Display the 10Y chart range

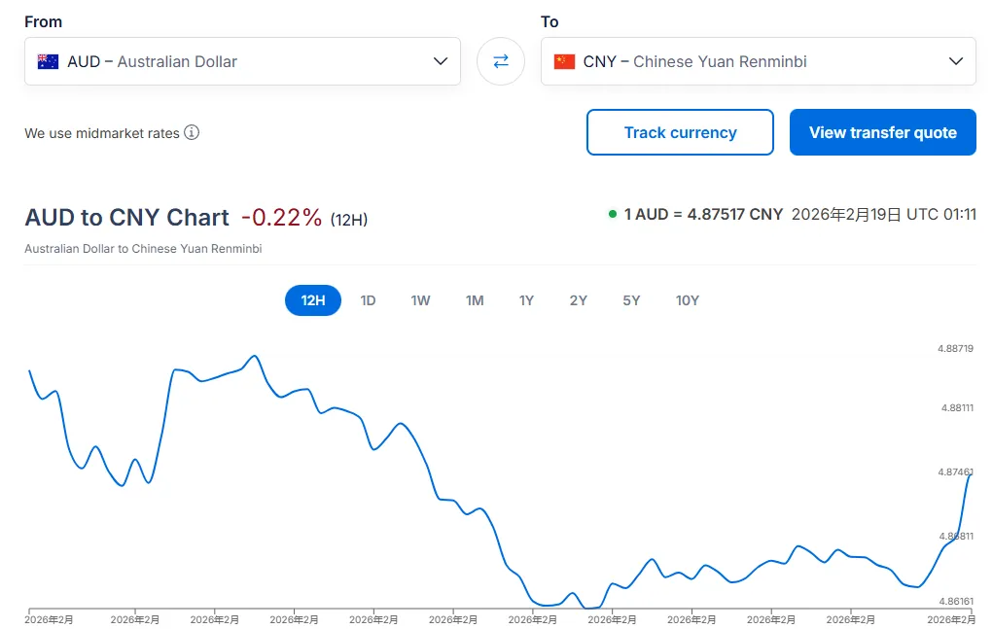tap(688, 300)
